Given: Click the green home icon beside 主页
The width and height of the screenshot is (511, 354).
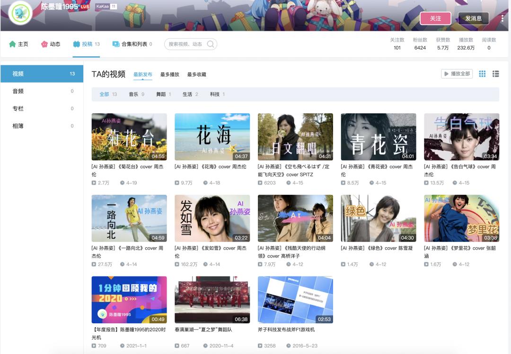Looking at the screenshot, I should pos(13,44).
